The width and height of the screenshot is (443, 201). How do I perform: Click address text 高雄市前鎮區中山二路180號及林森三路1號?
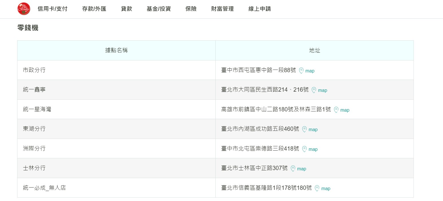click(x=276, y=109)
